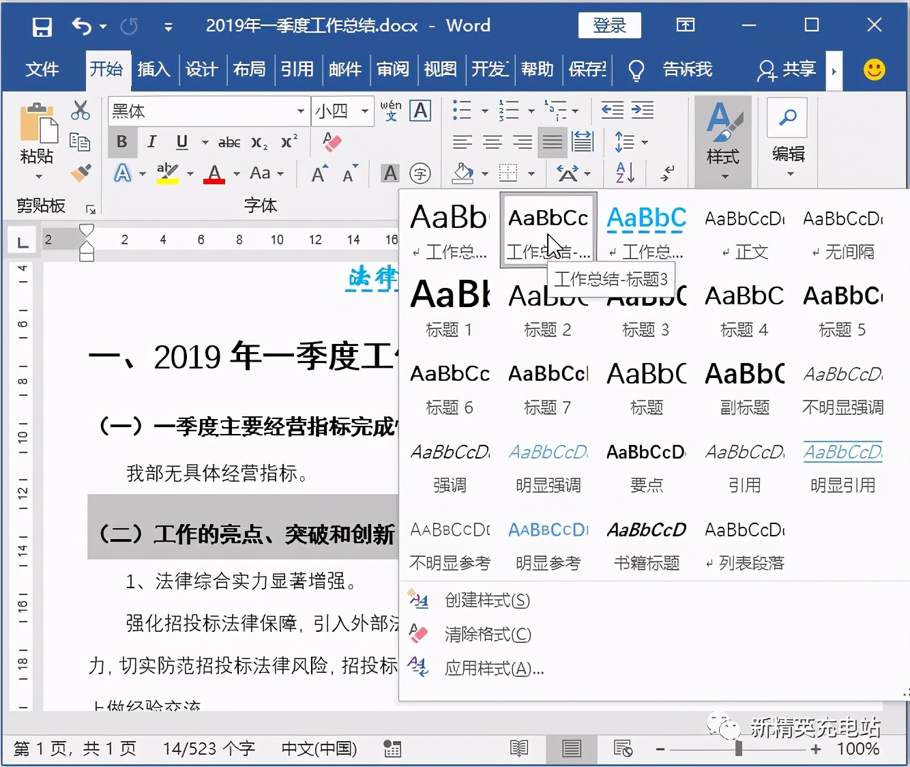Apply the 标题 4 style

coord(744,308)
